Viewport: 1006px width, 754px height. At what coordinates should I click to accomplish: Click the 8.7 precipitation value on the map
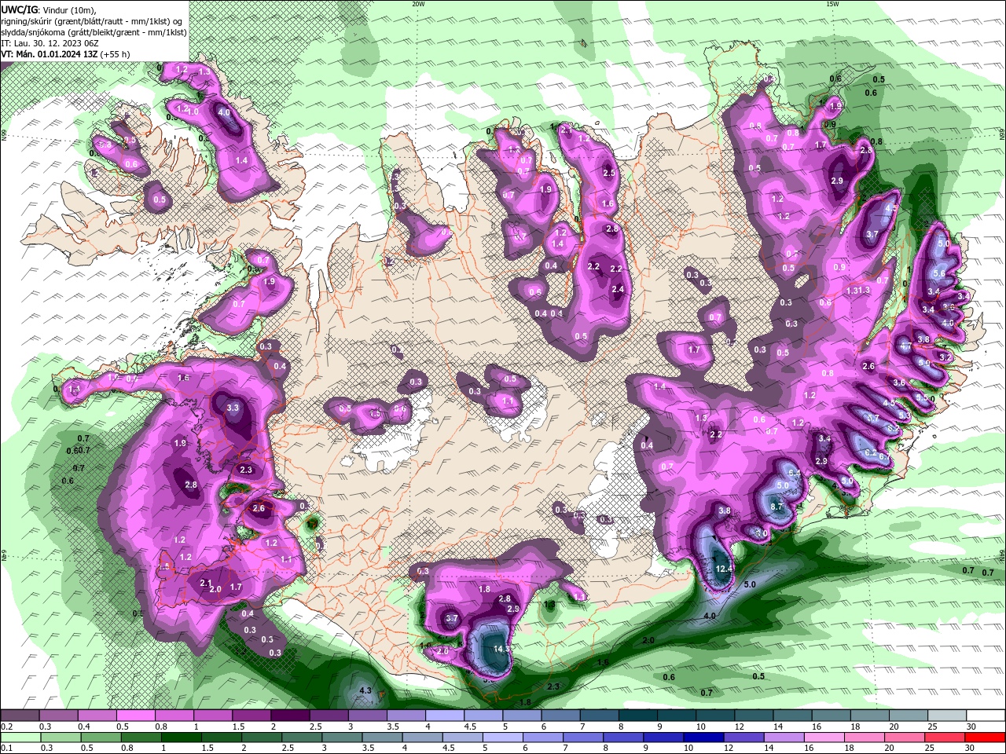tap(777, 507)
